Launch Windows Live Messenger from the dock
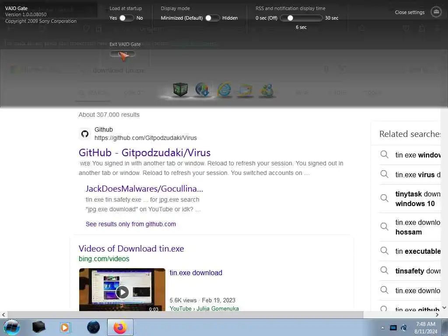This screenshot has width=448, height=336. [x=267, y=91]
